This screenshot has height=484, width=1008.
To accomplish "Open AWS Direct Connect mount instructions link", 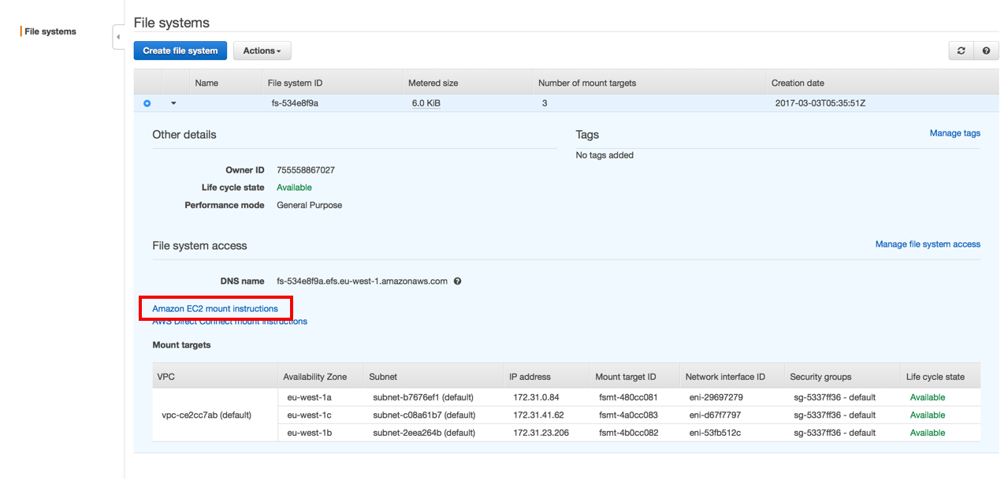I will coord(229,322).
